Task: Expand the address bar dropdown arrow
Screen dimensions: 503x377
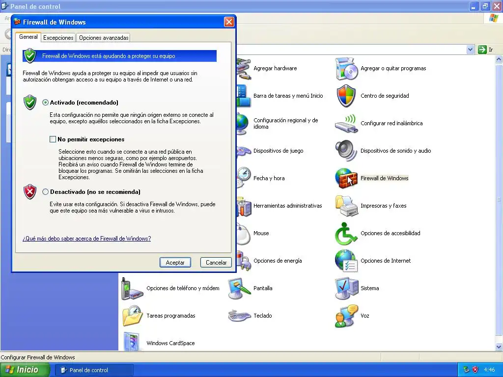Action: tap(470, 50)
